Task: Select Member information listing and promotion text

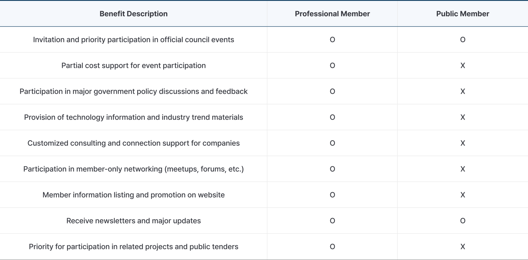Action: tap(133, 195)
